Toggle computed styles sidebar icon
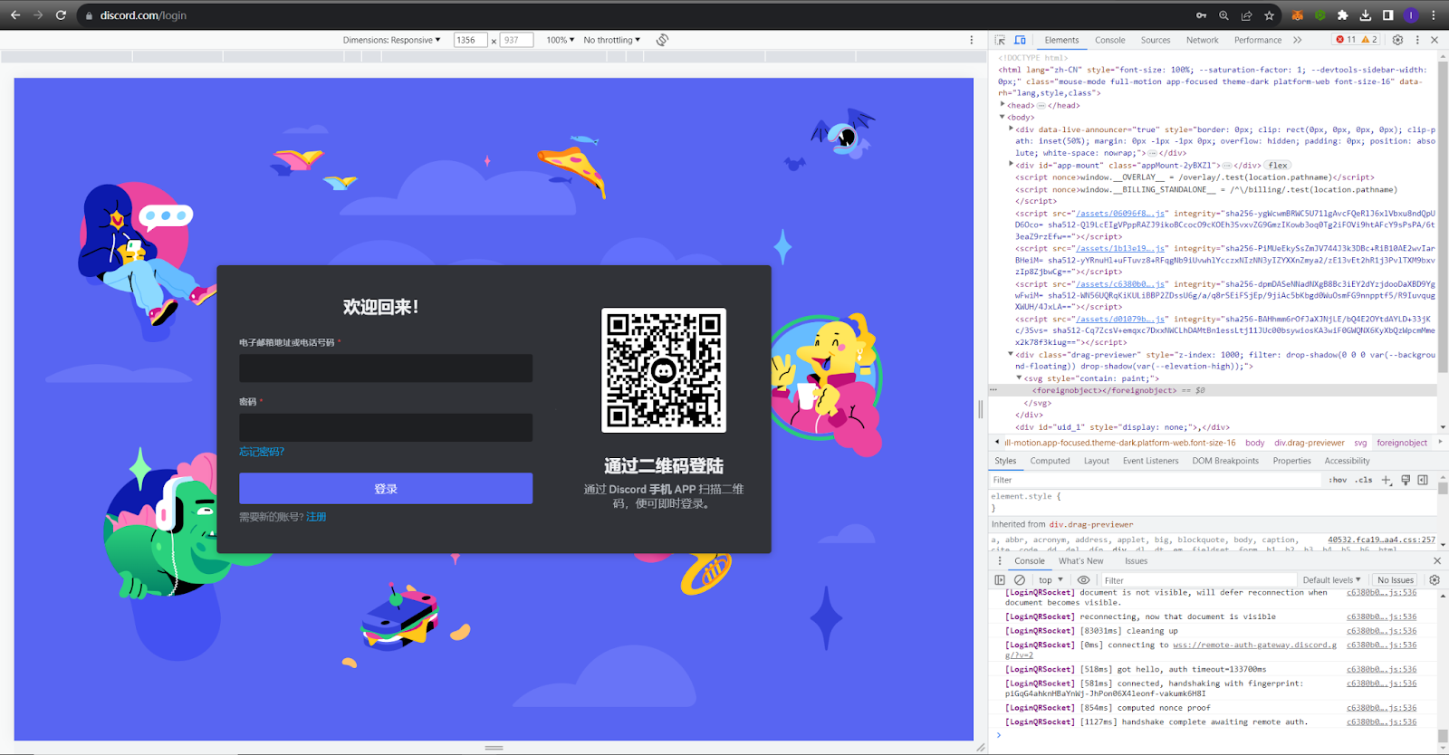 click(1423, 480)
